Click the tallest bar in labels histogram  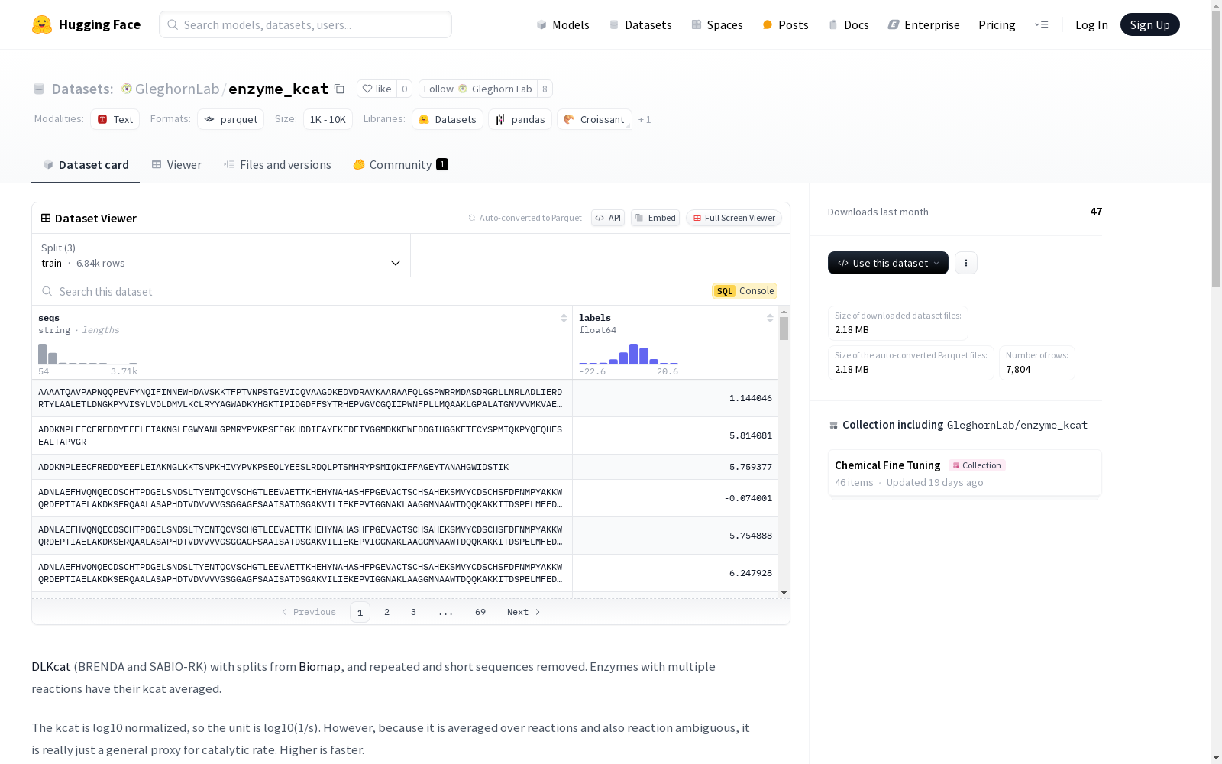[633, 354]
